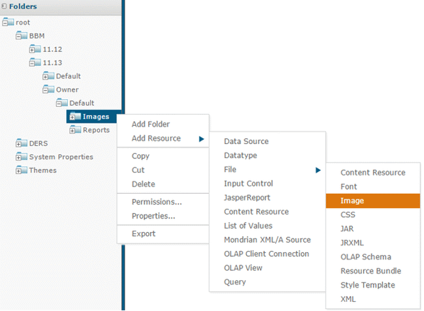
Task: Choose JasperReport from the resource list
Action: click(247, 198)
